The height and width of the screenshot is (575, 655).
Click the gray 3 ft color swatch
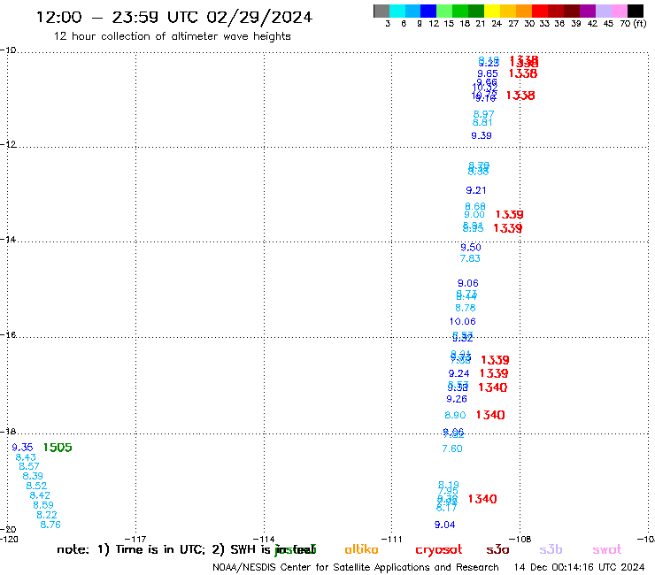[381, 11]
